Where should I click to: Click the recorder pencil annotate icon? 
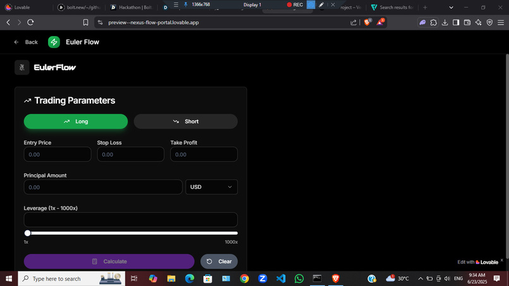(321, 4)
